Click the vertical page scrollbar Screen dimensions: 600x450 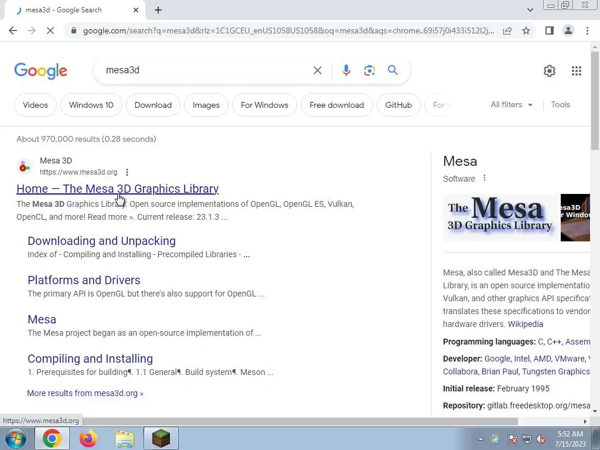click(x=595, y=101)
